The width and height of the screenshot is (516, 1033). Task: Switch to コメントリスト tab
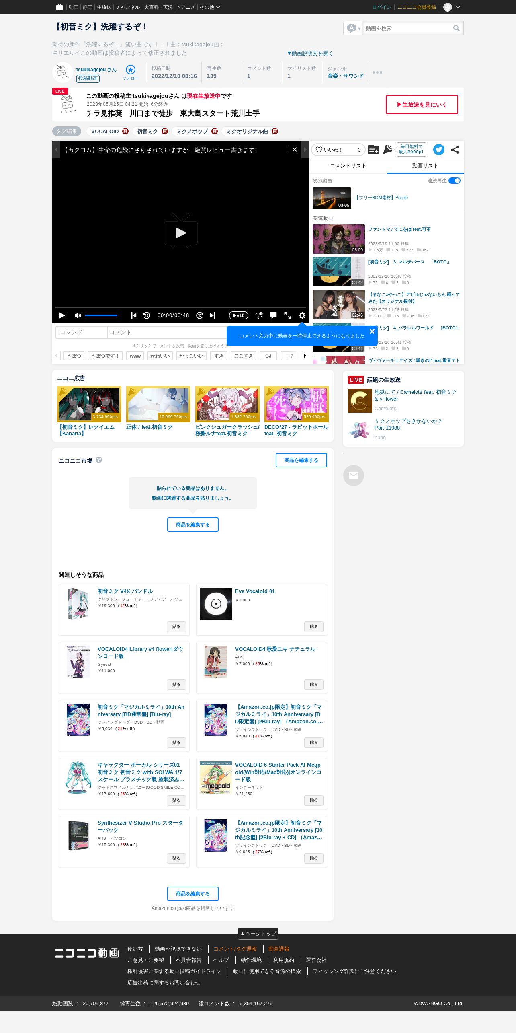pyautogui.click(x=348, y=166)
